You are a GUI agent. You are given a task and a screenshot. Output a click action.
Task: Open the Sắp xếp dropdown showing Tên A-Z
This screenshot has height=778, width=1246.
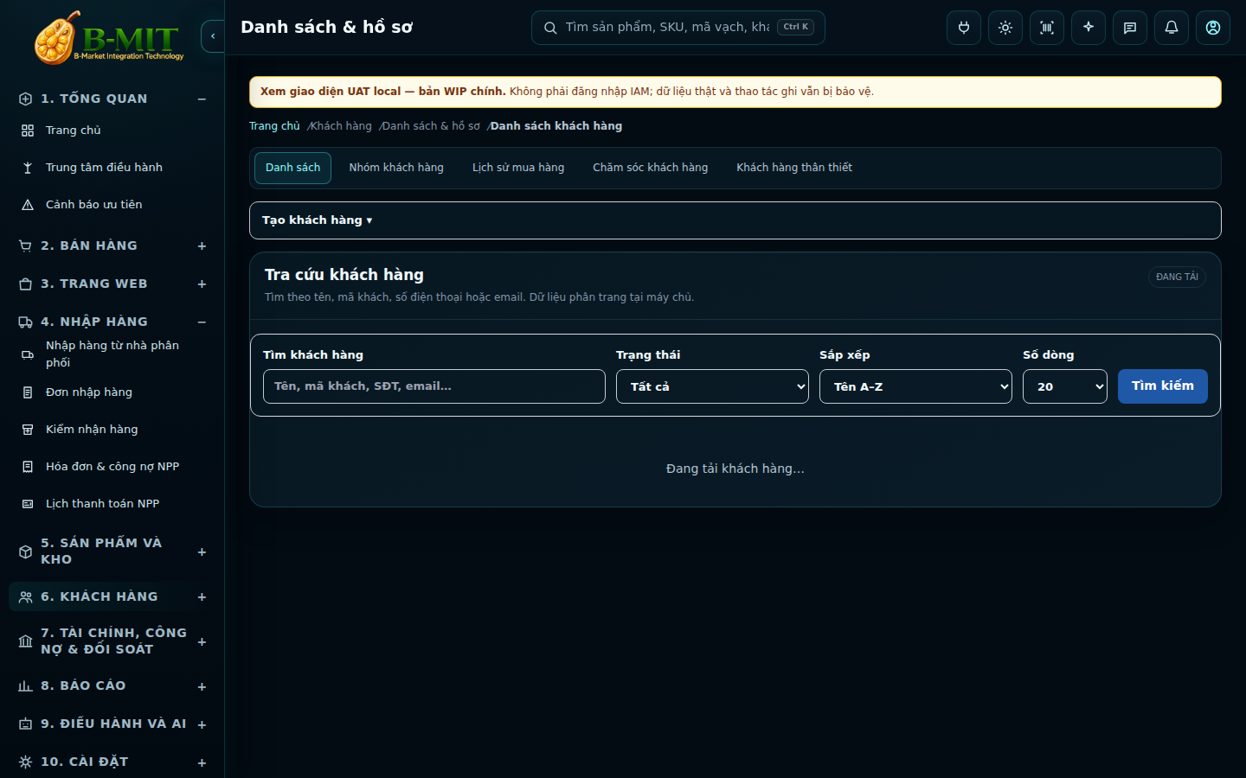(x=915, y=386)
